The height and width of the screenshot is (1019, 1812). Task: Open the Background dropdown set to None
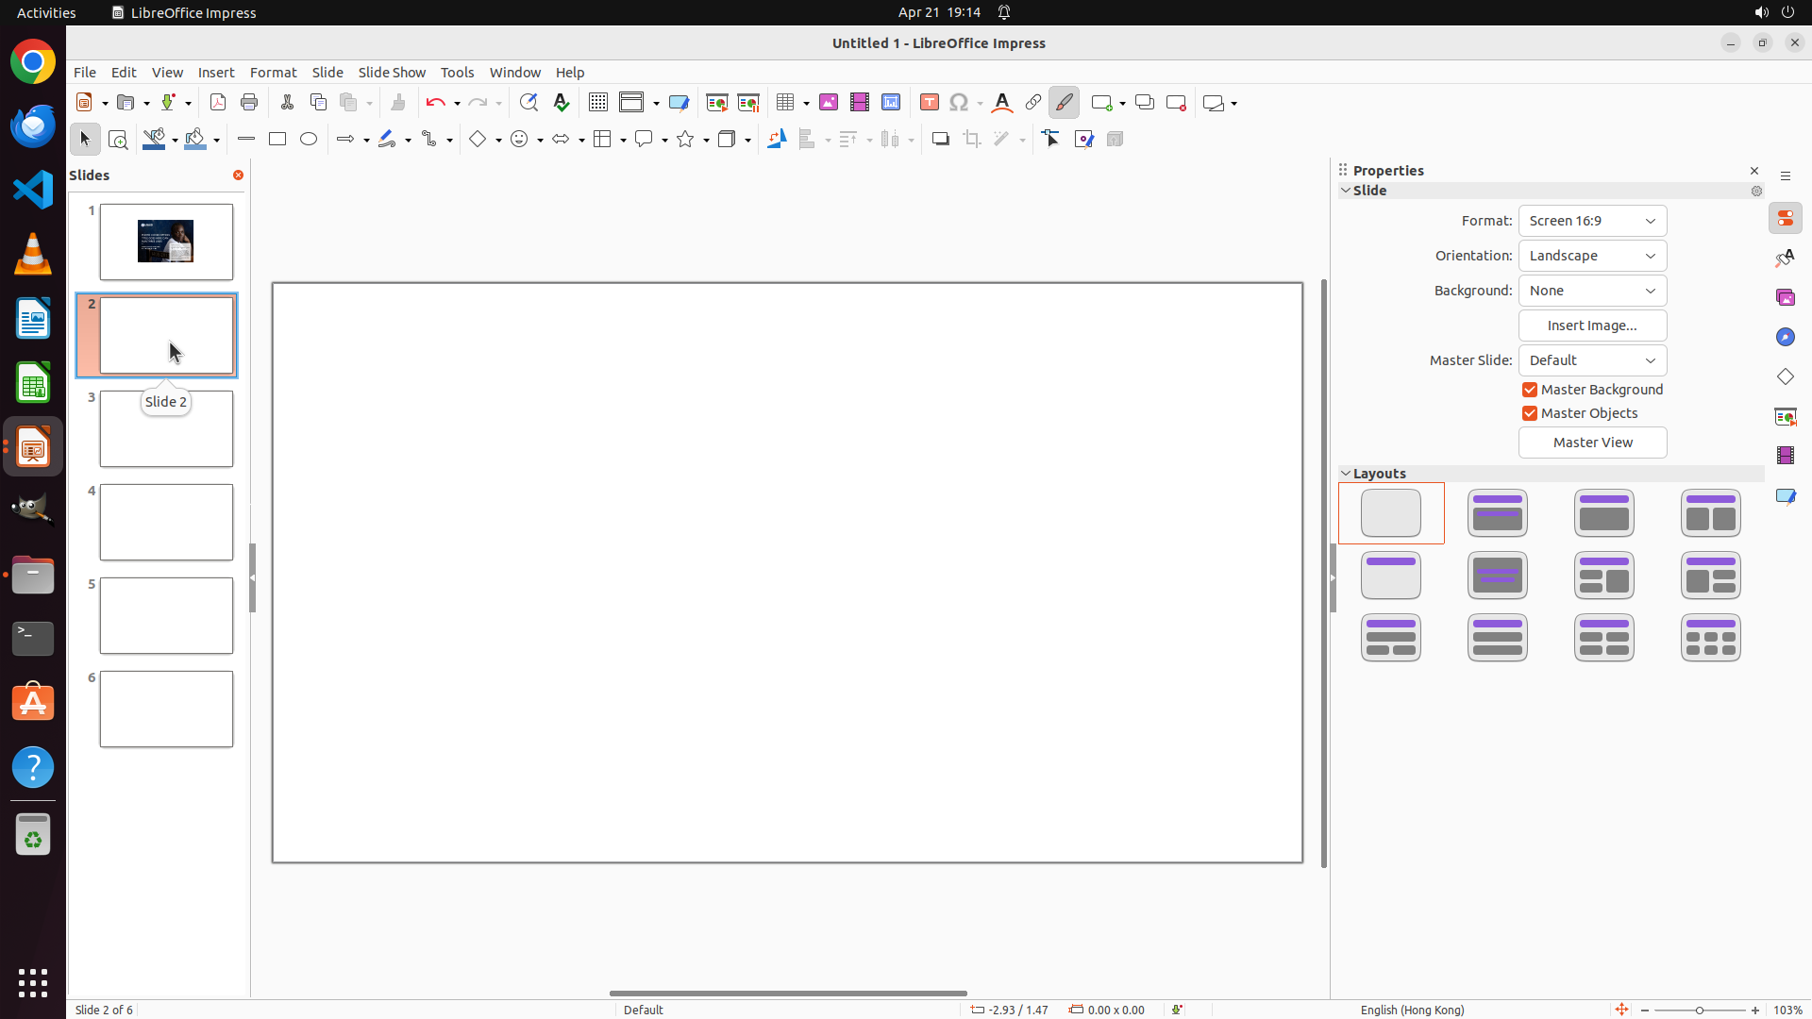[1592, 291]
